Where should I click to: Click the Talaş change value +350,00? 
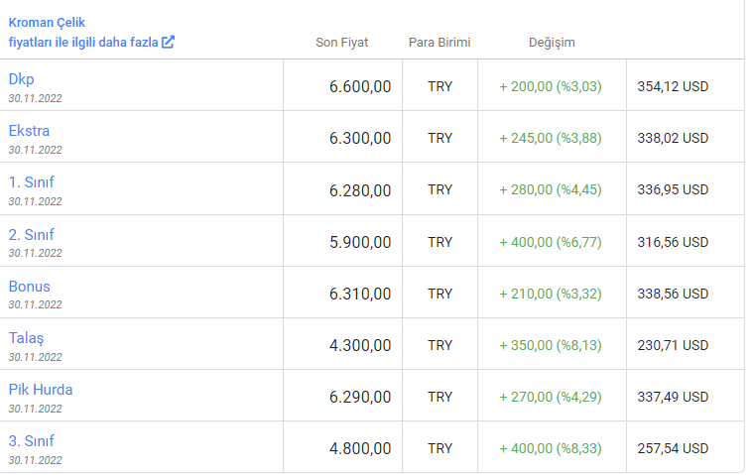[x=526, y=345]
